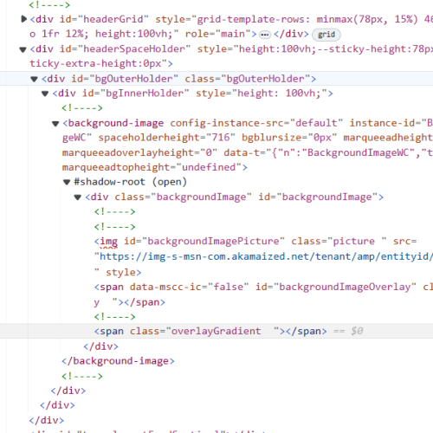
Task: Collapse the backgroundImage class div node
Action: [78, 197]
